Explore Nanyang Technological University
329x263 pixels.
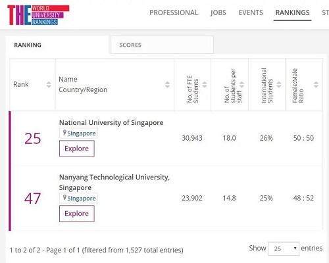(x=77, y=214)
